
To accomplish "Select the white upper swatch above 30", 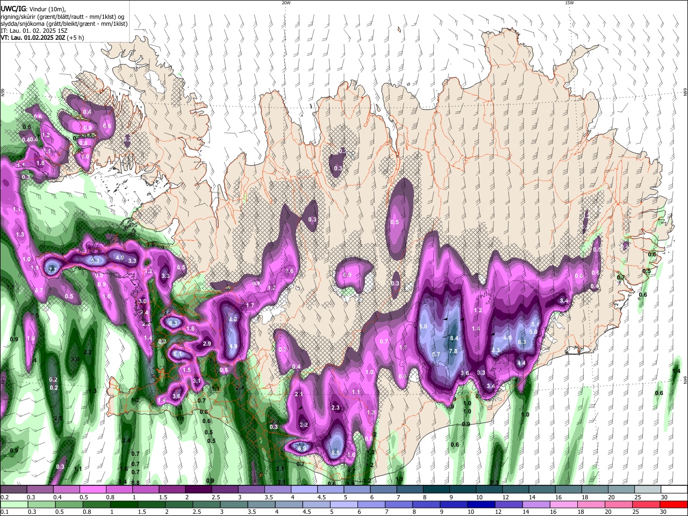I will [x=673, y=490].
